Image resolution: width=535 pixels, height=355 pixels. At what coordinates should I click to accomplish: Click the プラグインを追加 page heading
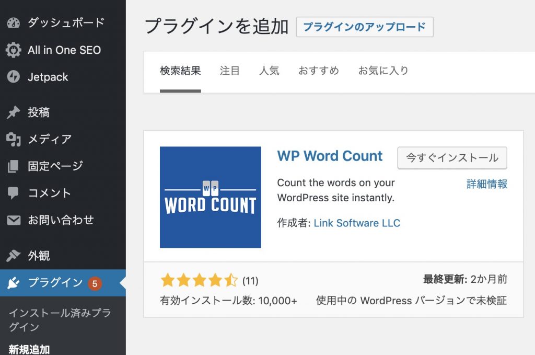pyautogui.click(x=217, y=27)
